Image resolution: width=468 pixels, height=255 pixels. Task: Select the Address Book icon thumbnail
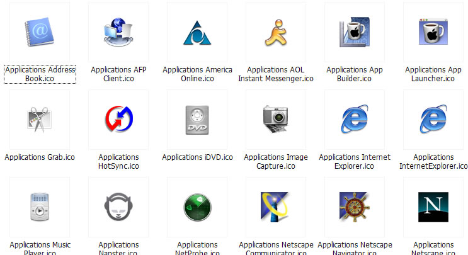40,32
